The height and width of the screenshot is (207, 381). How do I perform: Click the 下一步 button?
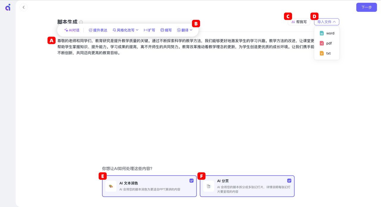[366, 7]
